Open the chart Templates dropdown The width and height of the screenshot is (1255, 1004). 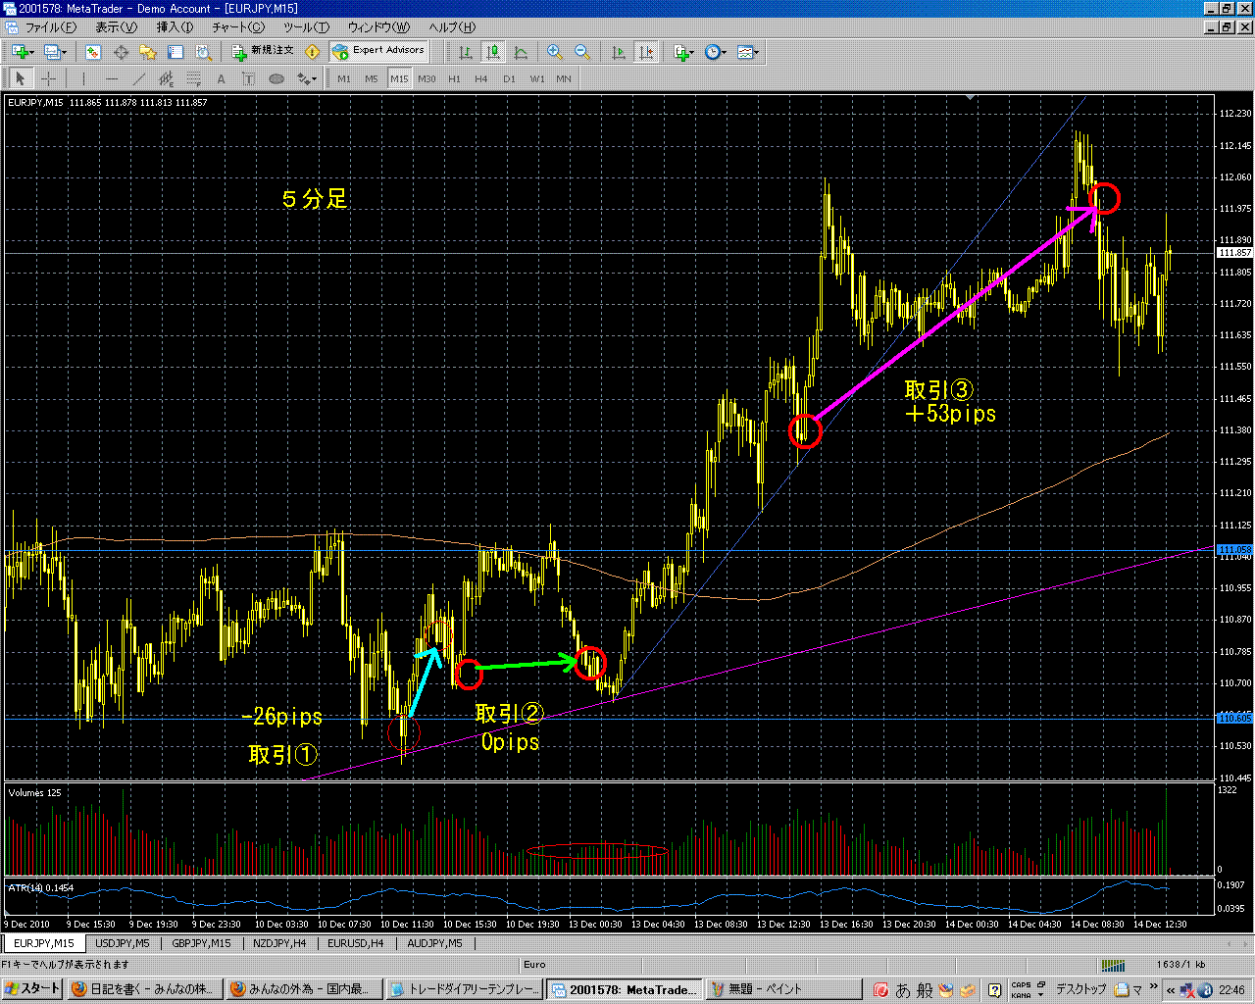pyautogui.click(x=748, y=52)
